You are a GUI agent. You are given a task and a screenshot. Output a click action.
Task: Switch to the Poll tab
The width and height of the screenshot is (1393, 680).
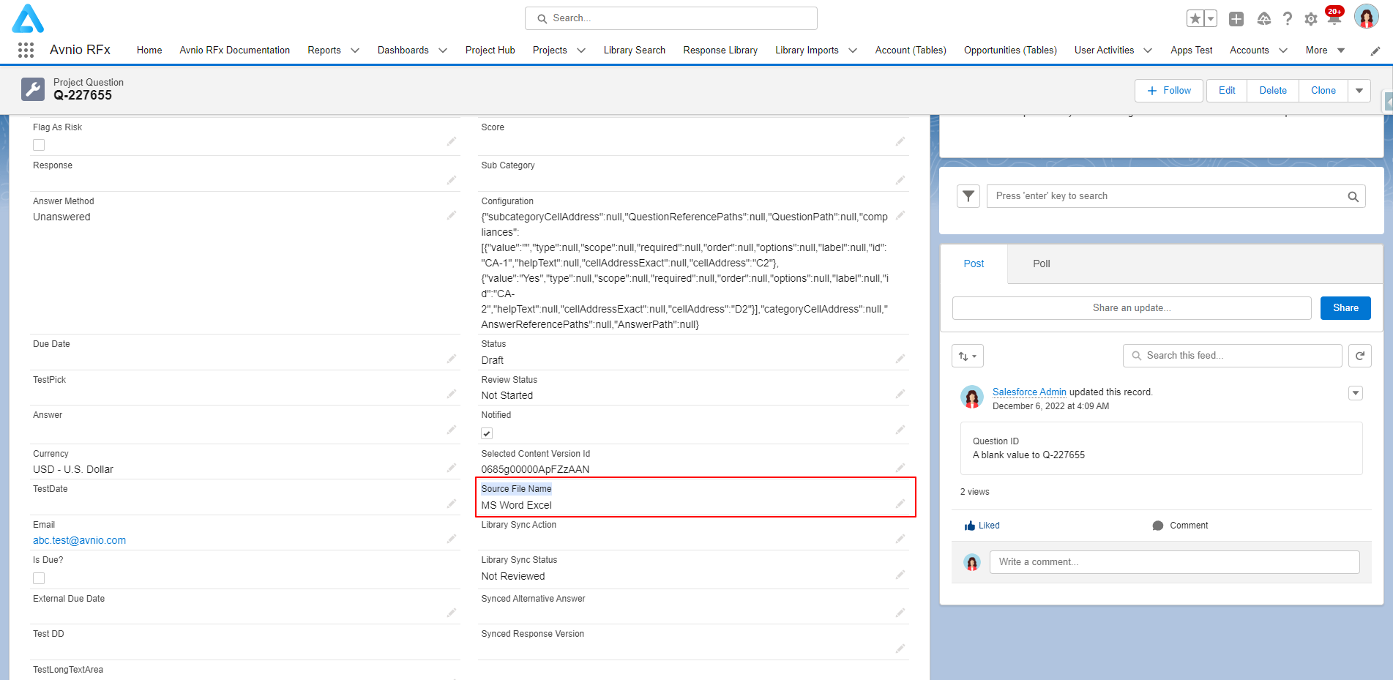point(1042,264)
